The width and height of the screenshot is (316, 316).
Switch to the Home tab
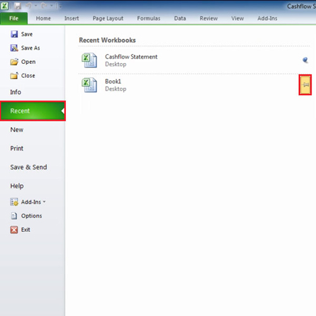43,18
